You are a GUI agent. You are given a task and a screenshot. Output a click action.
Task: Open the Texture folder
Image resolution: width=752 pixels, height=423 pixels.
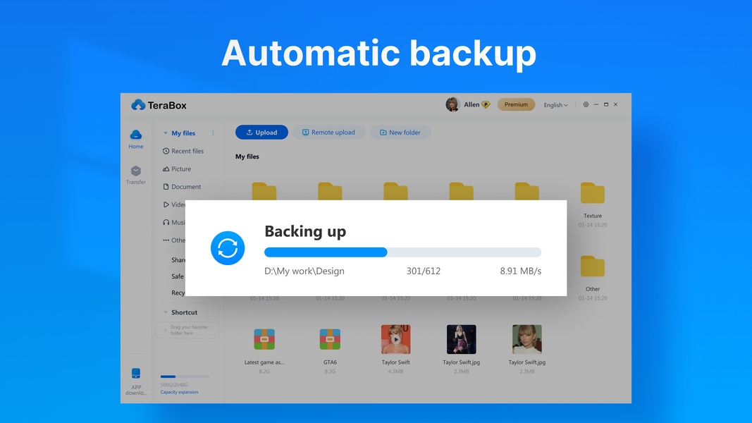pyautogui.click(x=592, y=194)
